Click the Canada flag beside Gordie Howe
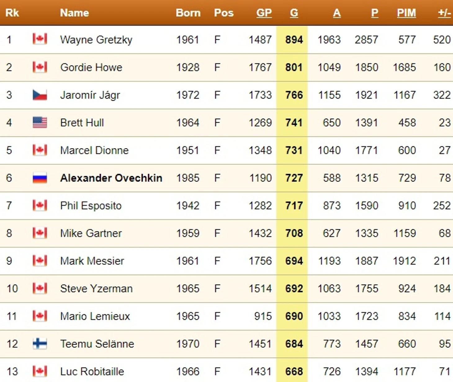 click(40, 67)
